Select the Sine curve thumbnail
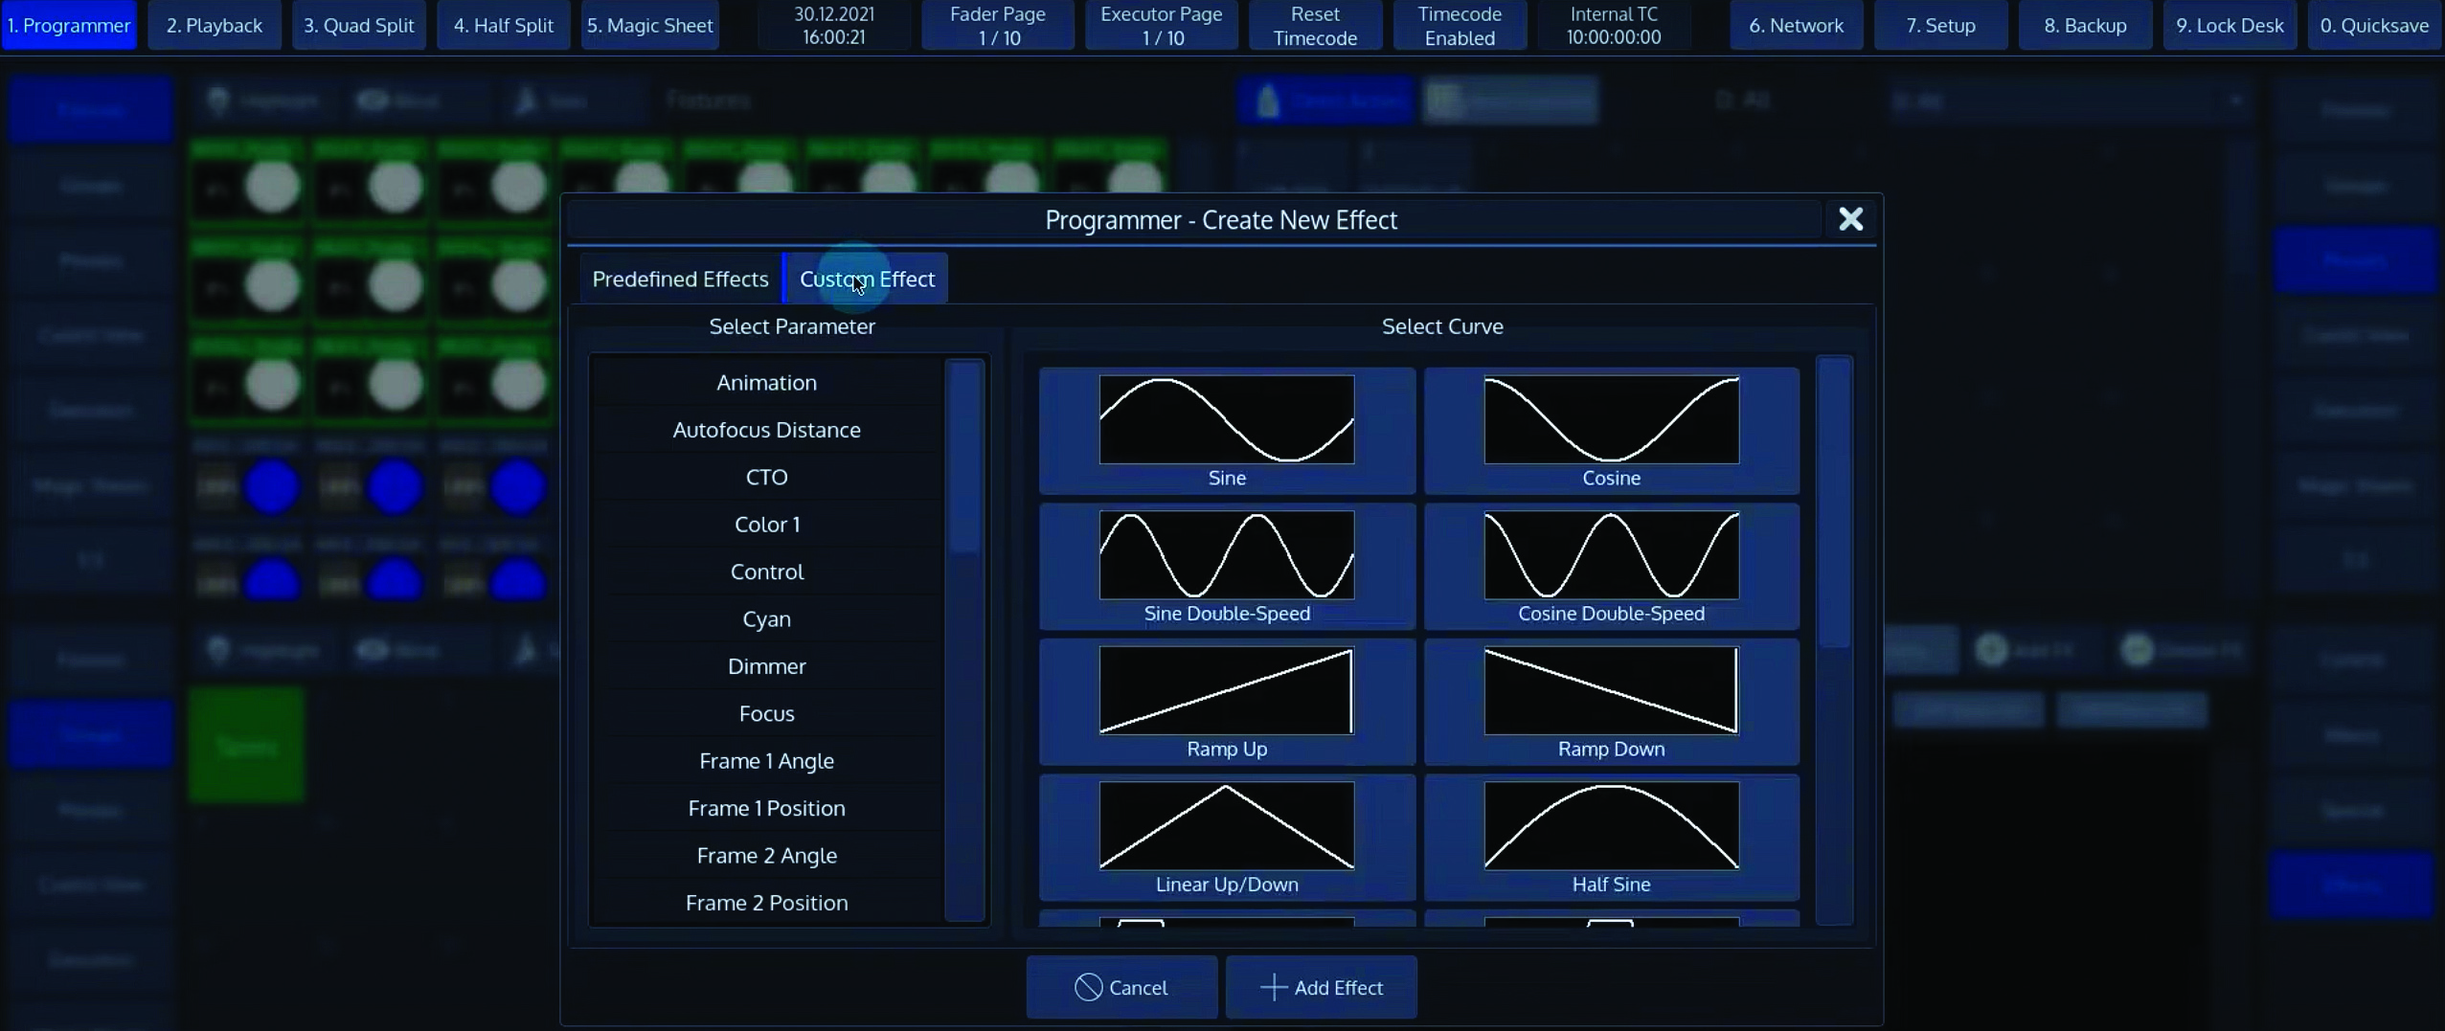The image size is (2445, 1031). (1227, 431)
